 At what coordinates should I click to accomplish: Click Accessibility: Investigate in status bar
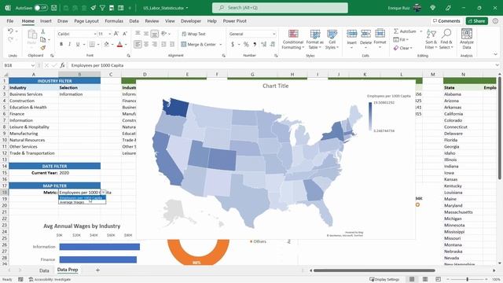(50, 279)
